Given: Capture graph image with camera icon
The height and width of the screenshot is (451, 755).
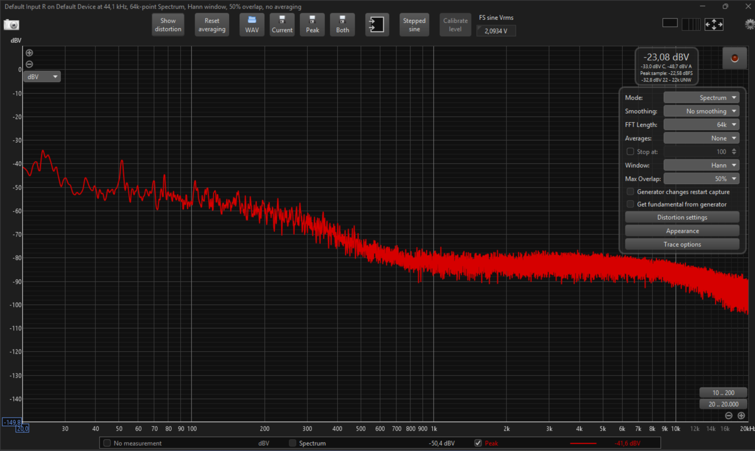Looking at the screenshot, I should point(11,25).
